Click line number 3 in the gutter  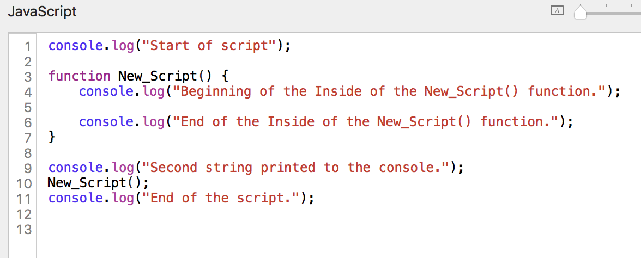28,77
